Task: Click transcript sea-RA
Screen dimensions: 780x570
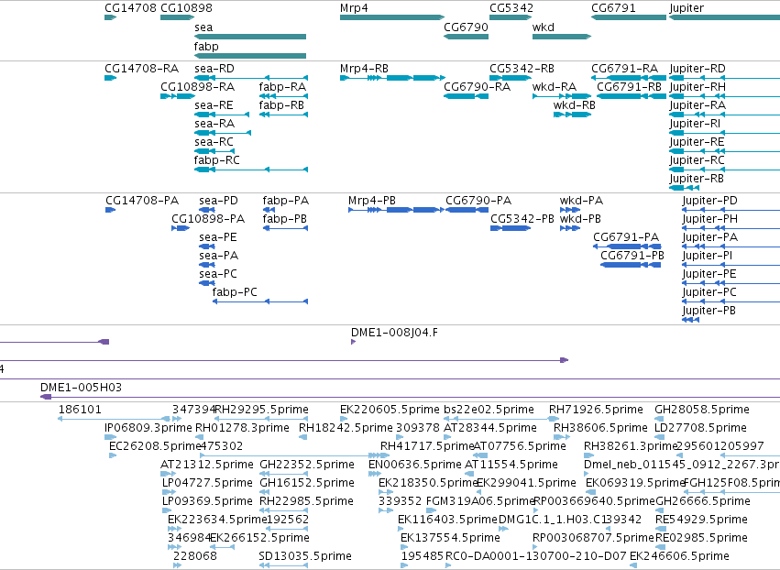Action: click(223, 133)
